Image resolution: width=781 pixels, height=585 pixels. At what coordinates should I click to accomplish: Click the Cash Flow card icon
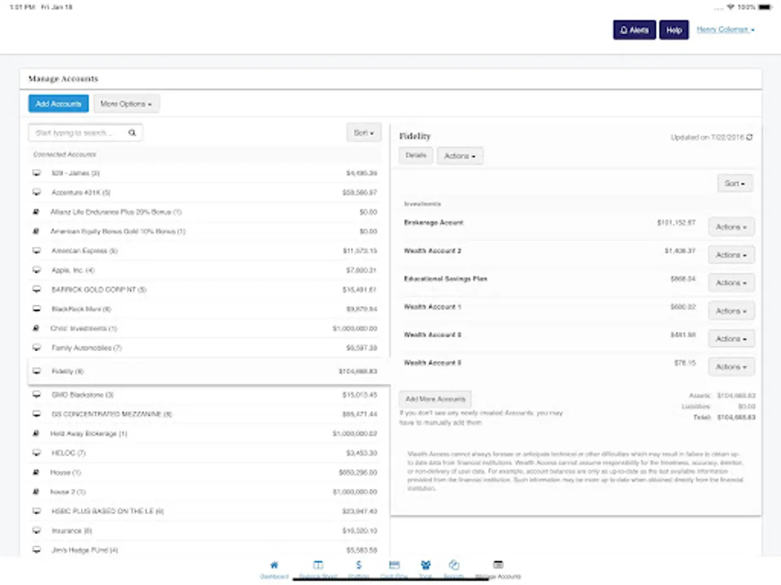(x=393, y=565)
